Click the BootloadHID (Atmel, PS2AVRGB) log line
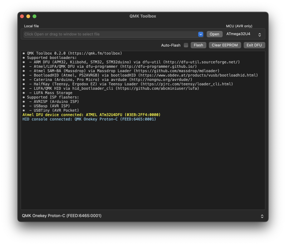This screenshot has height=245, width=286. coord(140,75)
